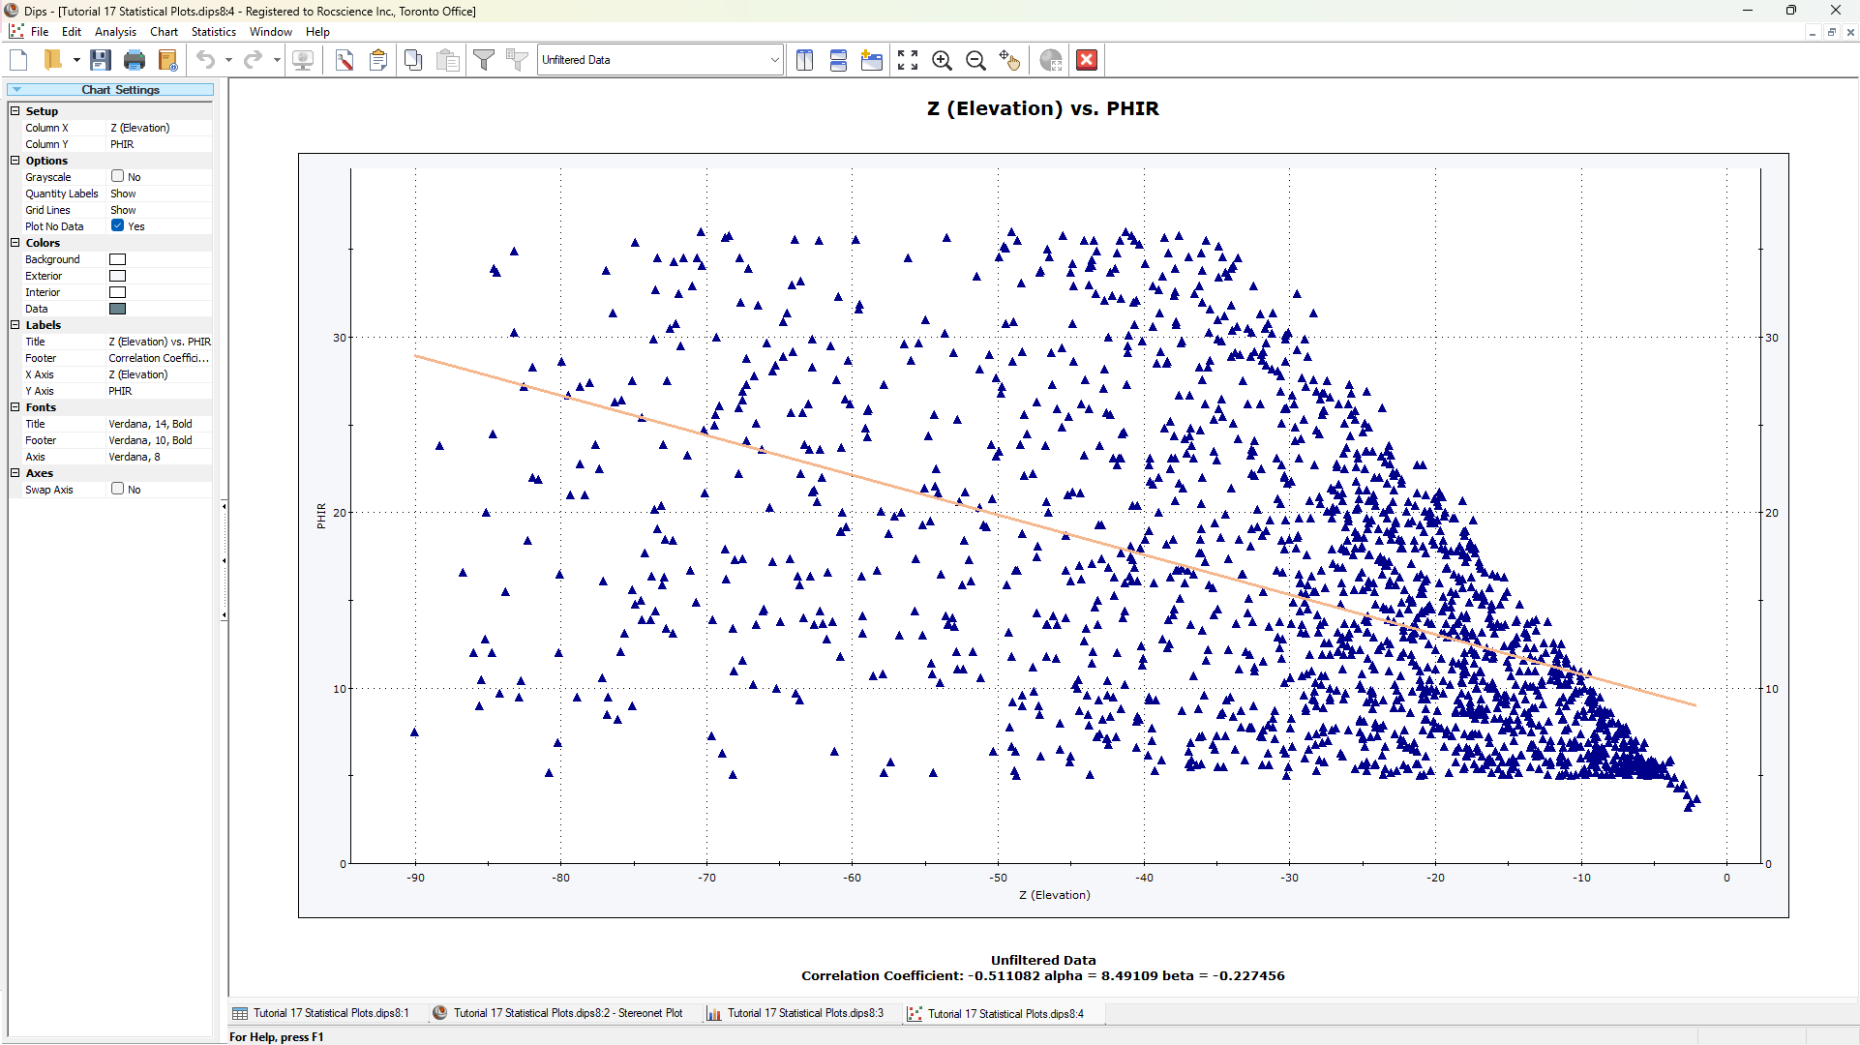Collapse the Labels section

pyautogui.click(x=15, y=325)
